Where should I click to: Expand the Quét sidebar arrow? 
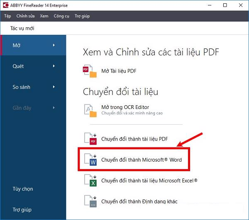pyautogui.click(x=54, y=66)
